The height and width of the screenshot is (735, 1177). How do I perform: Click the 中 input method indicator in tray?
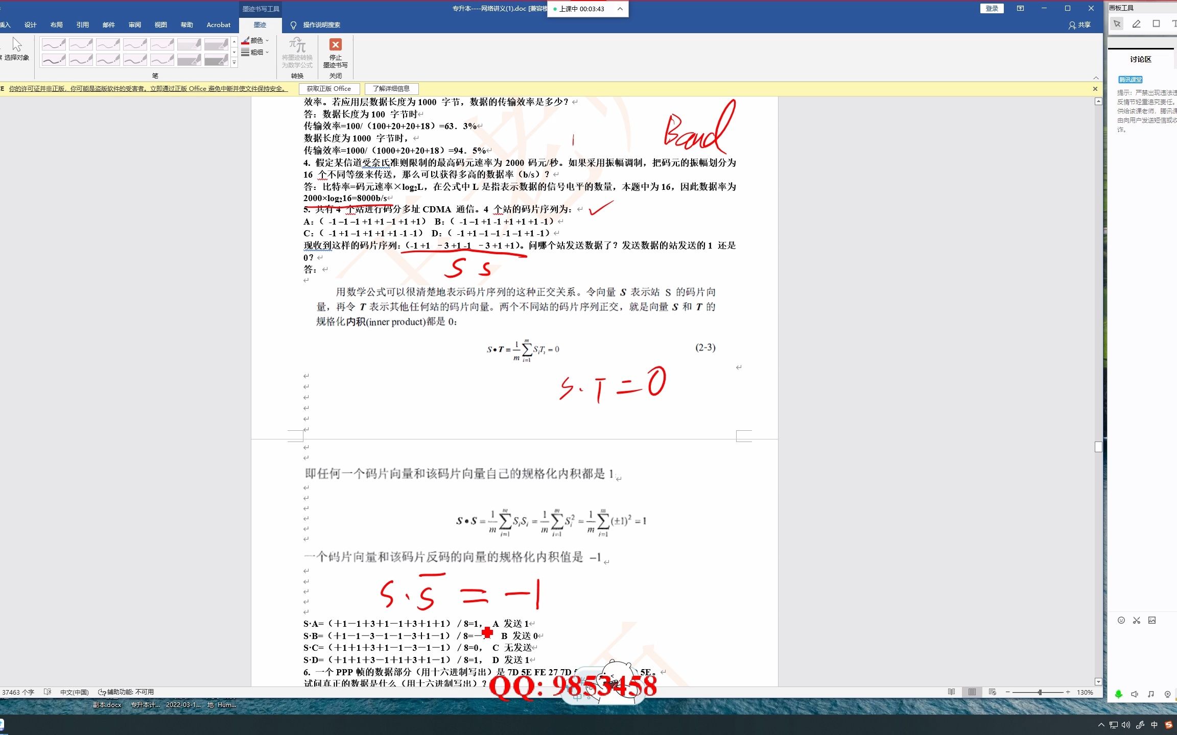click(x=1154, y=725)
